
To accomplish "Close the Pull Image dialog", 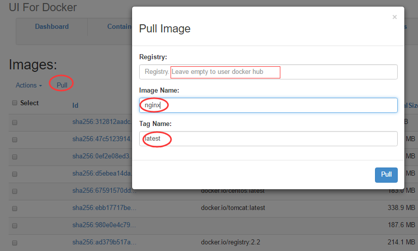I will coord(395,17).
